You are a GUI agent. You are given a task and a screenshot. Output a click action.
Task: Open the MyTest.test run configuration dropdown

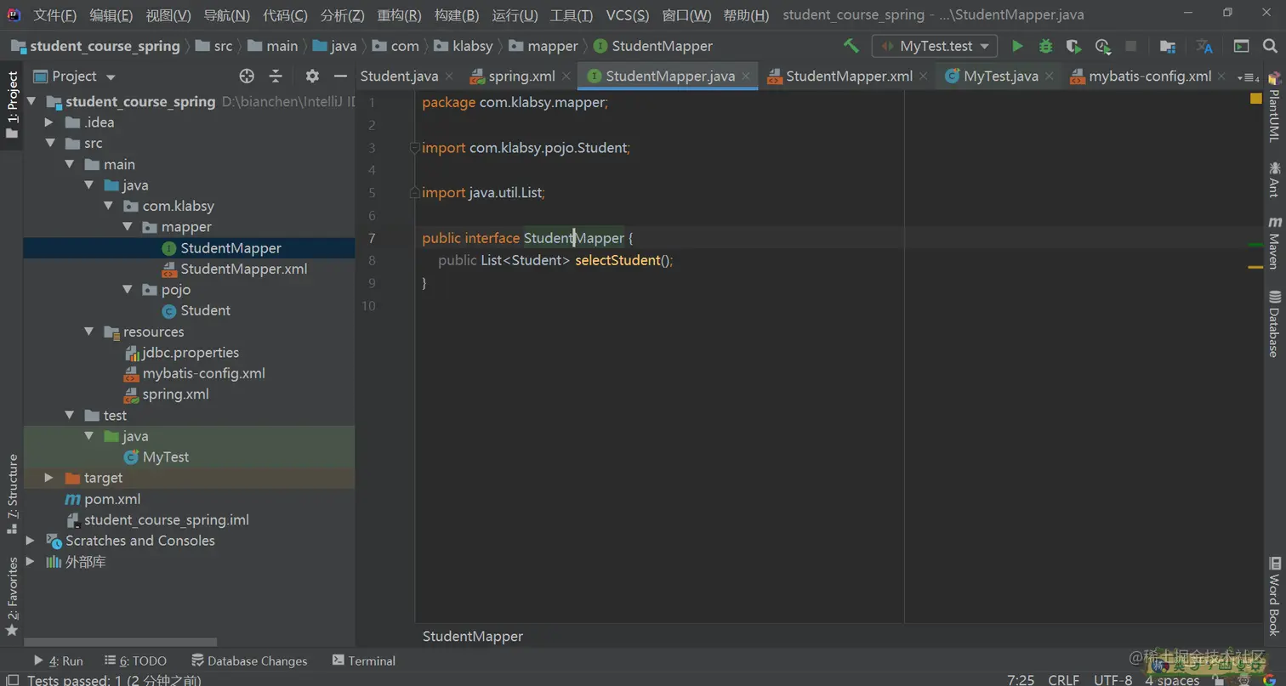pos(934,46)
